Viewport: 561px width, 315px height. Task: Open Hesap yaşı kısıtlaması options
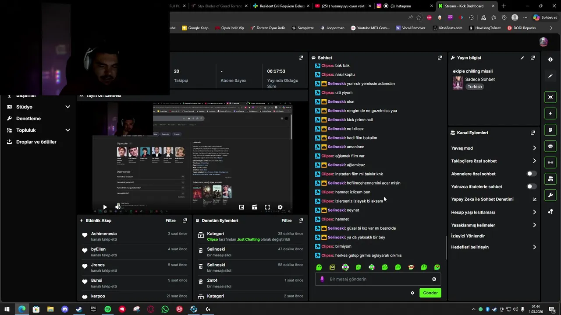tap(494, 212)
